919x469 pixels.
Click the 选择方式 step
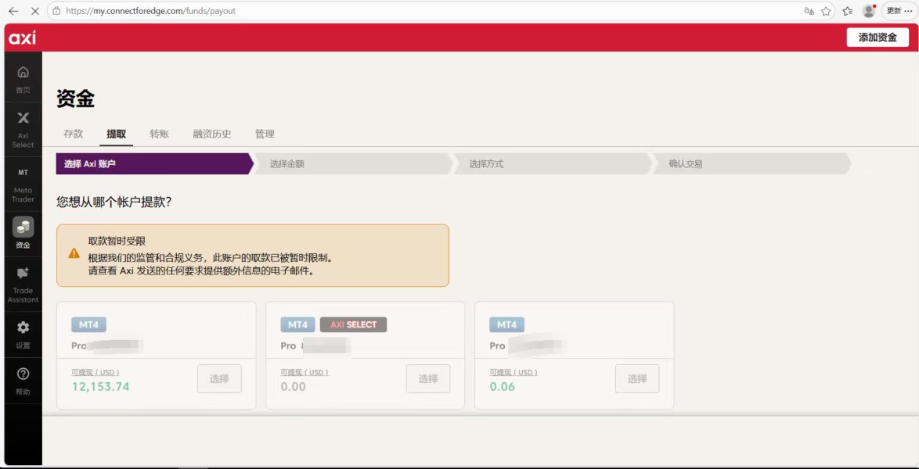(x=553, y=164)
